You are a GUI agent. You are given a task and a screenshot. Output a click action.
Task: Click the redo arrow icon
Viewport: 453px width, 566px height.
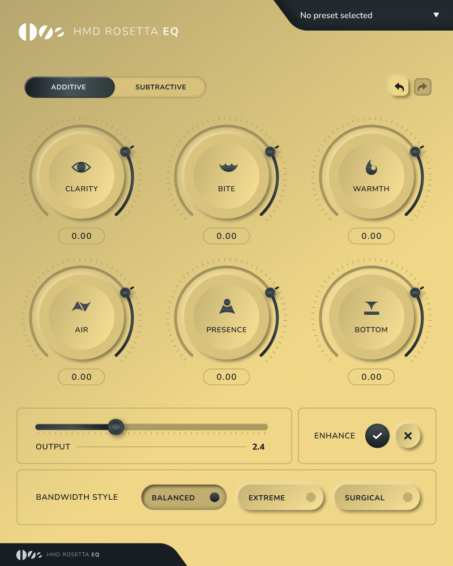pos(422,87)
